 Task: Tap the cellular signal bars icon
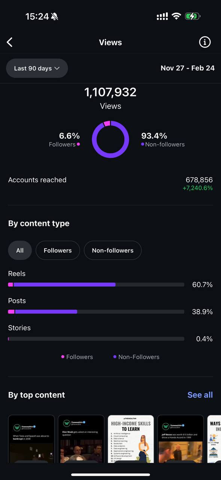(x=162, y=16)
